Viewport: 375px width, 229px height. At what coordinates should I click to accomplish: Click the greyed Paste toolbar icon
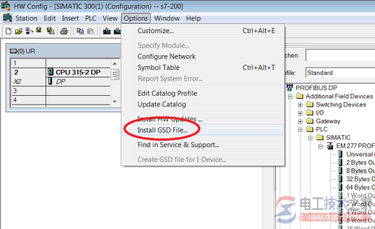(91, 31)
